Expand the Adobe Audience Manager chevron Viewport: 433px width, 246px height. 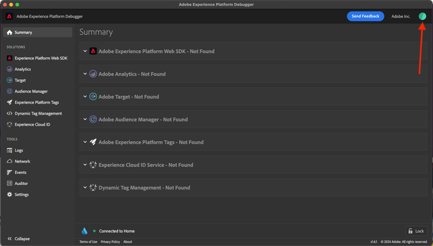[x=85, y=119]
